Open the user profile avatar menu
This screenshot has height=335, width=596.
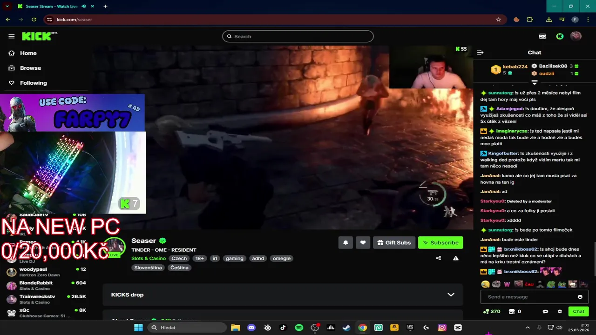click(576, 36)
